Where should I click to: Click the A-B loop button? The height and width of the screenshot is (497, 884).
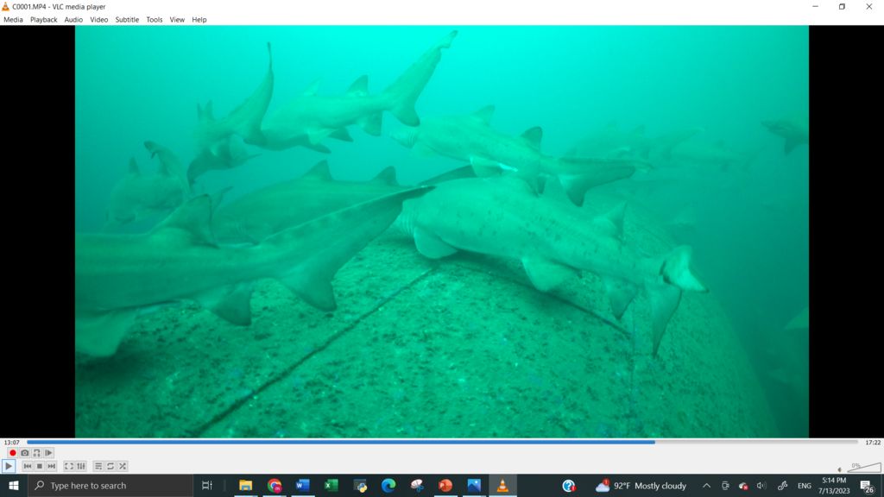[36, 453]
